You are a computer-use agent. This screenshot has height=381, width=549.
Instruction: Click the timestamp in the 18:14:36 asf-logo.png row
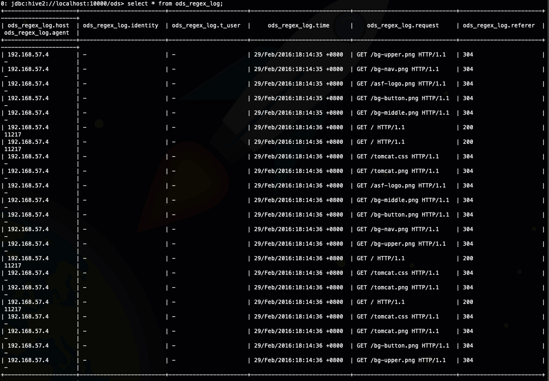(299, 186)
